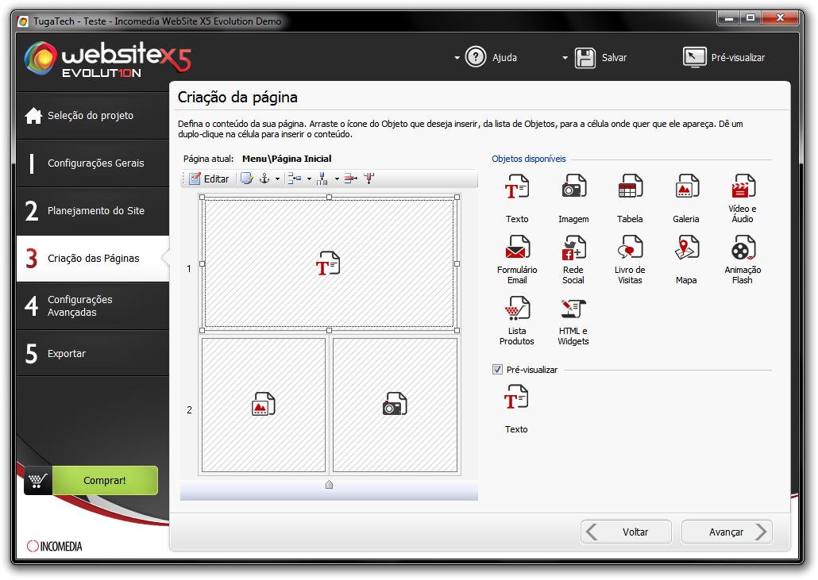Viewport: 818px width, 580px height.
Task: Open the Configurações Gerais step
Action: click(93, 163)
